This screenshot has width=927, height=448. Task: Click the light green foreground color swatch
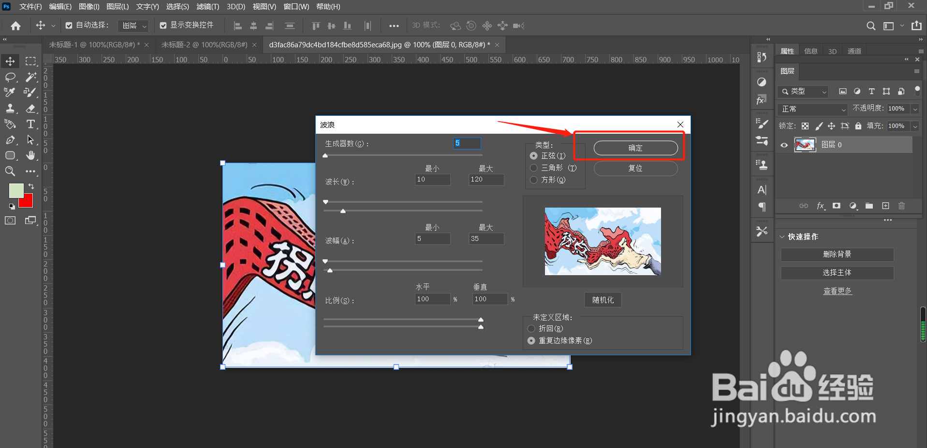[16, 190]
